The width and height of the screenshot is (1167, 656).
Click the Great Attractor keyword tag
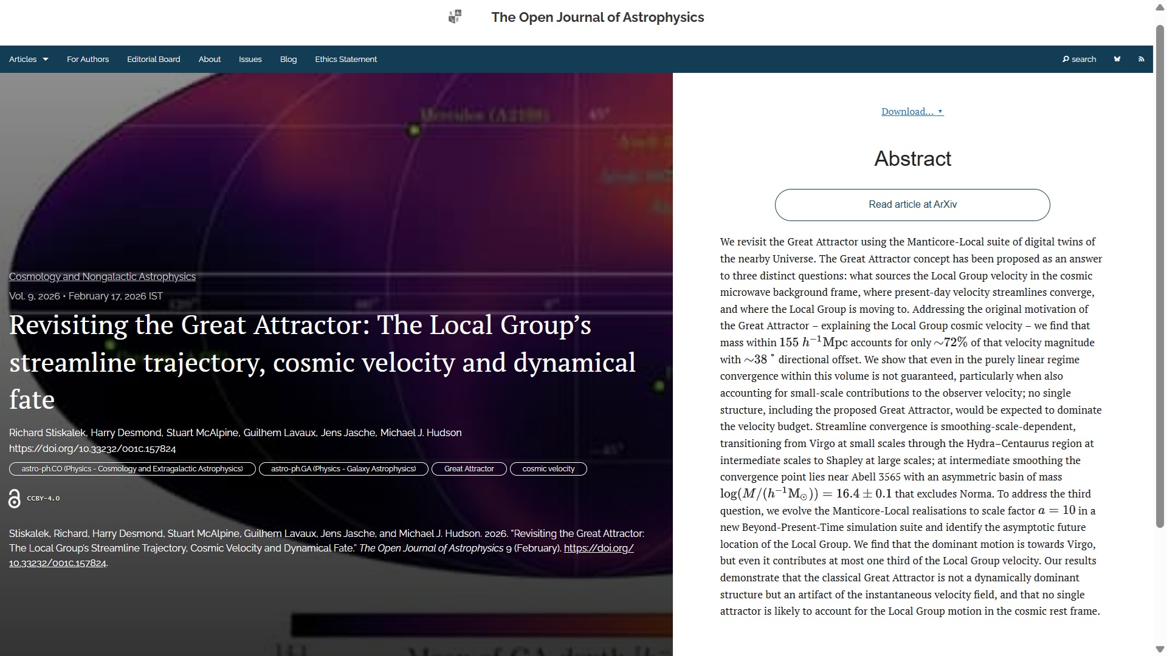pyautogui.click(x=469, y=469)
